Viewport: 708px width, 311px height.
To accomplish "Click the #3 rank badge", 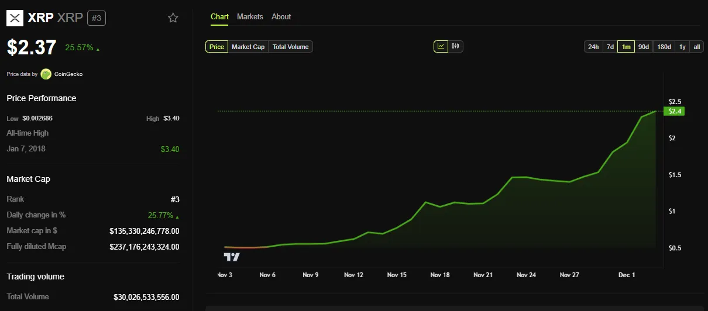I will [x=97, y=18].
